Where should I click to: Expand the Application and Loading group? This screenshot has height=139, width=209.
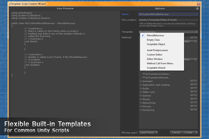coord(141,85)
